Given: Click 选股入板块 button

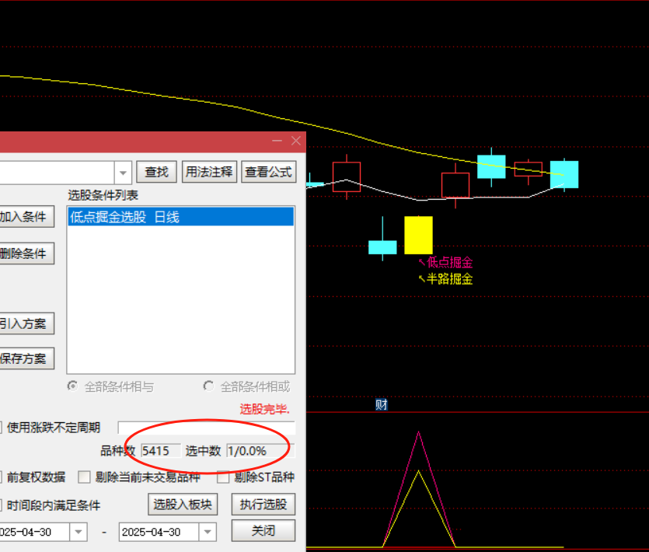Looking at the screenshot, I should point(182,505).
